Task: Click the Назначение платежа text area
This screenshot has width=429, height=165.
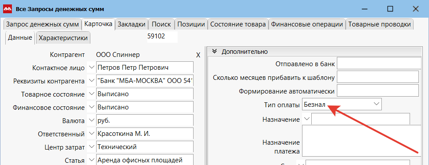Action: tap(362, 141)
